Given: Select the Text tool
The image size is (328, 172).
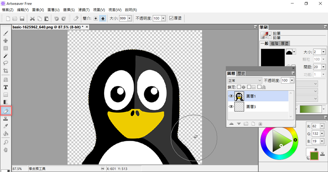Looking at the screenshot, I should pos(6,87).
